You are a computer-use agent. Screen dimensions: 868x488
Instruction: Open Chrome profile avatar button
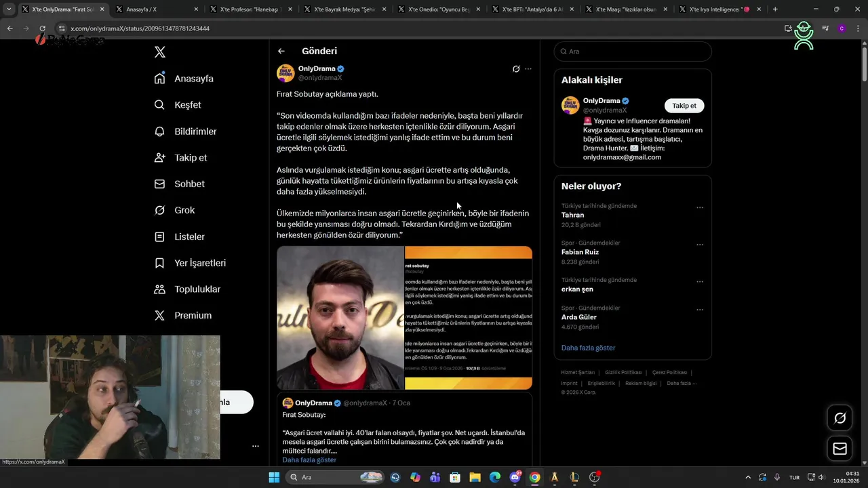(842, 28)
